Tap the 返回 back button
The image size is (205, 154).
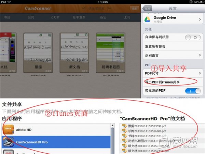[x=147, y=9]
